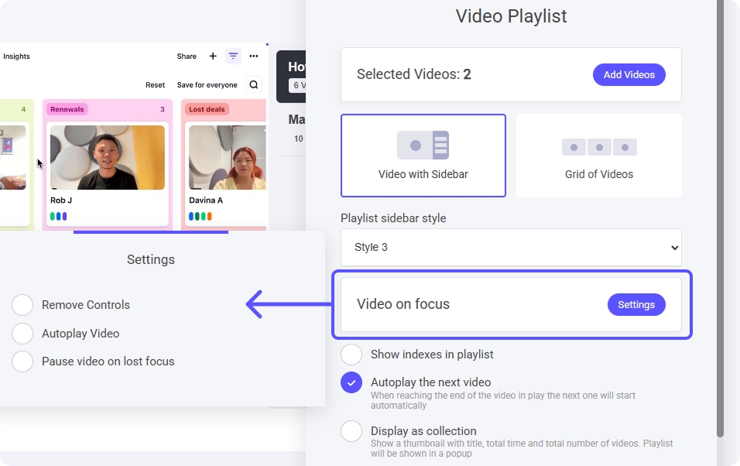This screenshot has height=466, width=740.
Task: Expand the Style 3 sidebar style dropdown
Action: coord(511,248)
